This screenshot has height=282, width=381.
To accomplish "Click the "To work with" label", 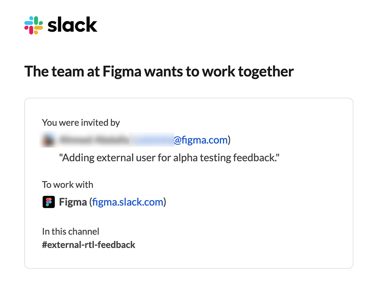I will coord(67,185).
